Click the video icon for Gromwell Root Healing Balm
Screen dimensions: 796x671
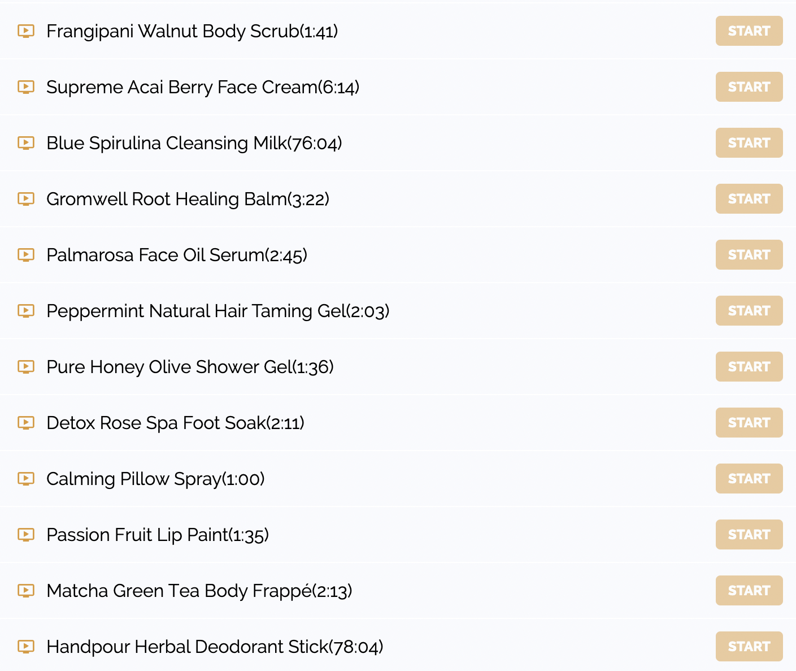[26, 199]
